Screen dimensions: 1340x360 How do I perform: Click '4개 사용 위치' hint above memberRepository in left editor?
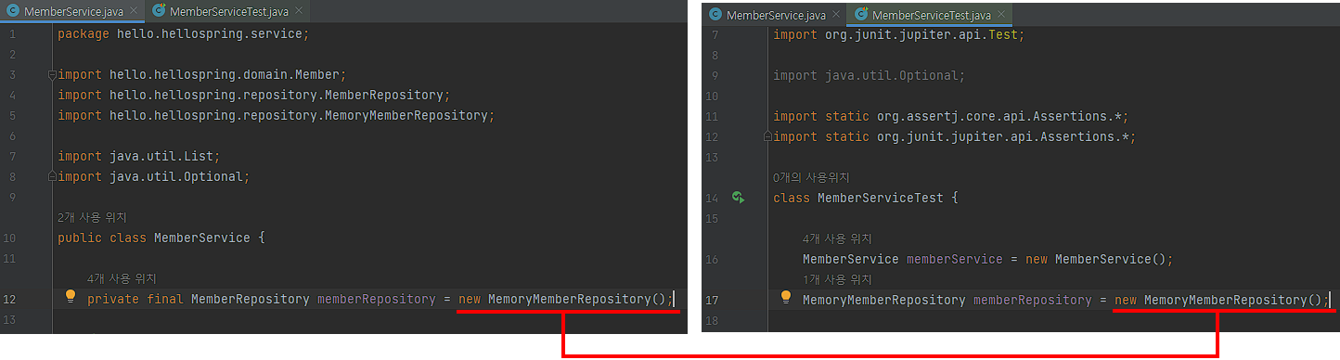(x=122, y=278)
